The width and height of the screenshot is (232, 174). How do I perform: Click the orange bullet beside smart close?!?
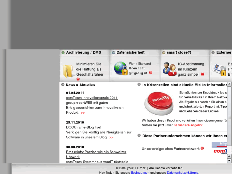click(164, 53)
